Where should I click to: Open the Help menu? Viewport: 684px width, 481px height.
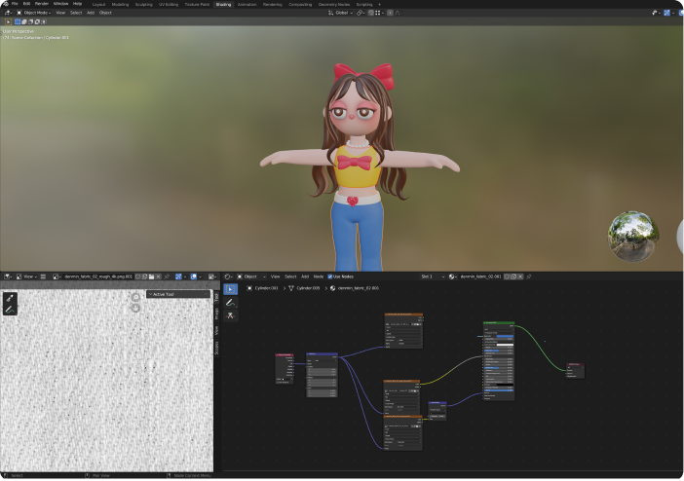point(78,4)
